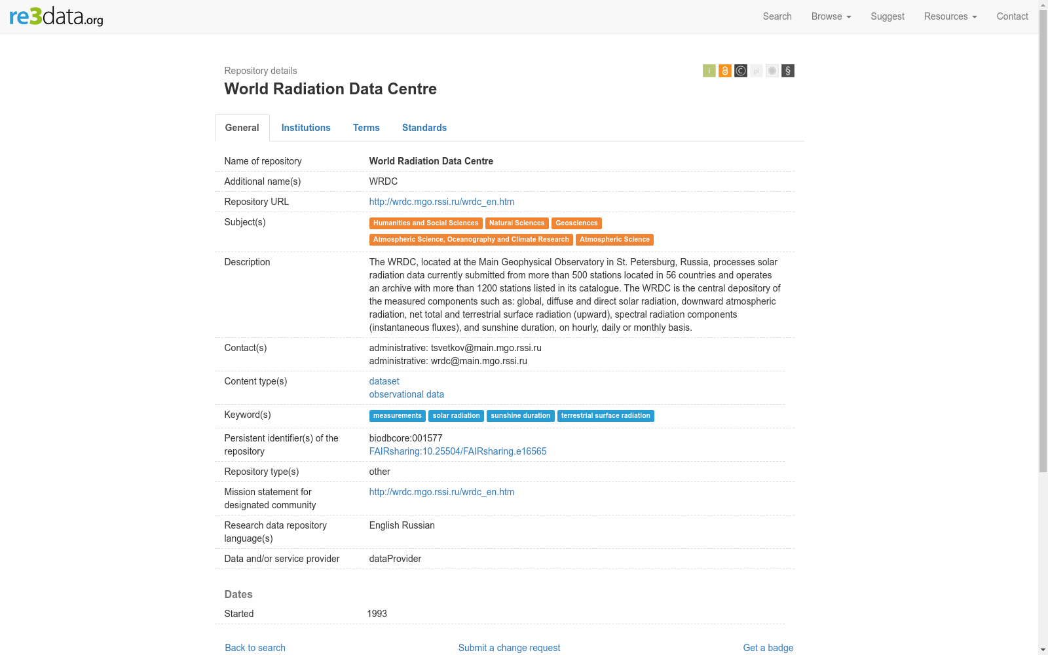Click the languages value 'English Russian'

402,525
